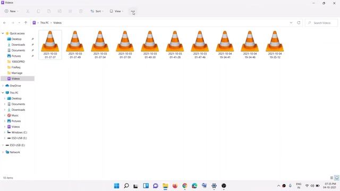
Task: Click the Rename icon in the toolbar
Action: [x=59, y=11]
